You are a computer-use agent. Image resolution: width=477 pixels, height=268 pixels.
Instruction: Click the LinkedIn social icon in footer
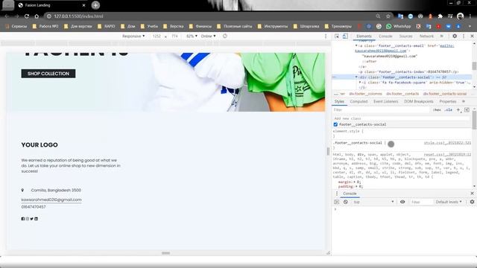[37, 219]
